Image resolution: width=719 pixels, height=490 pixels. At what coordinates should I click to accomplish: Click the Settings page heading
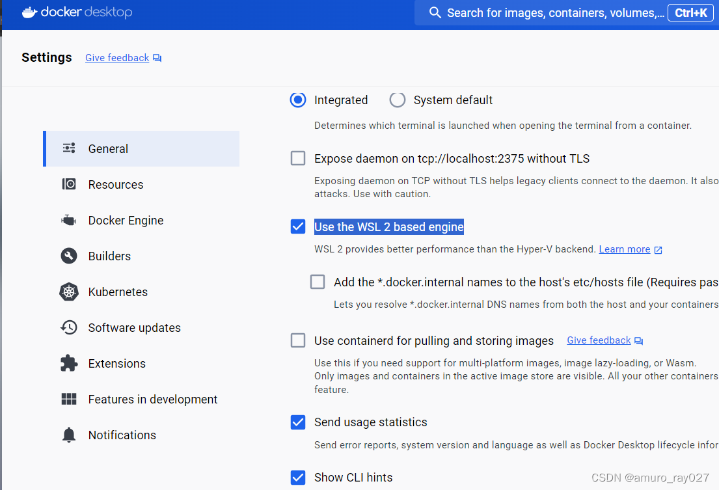[47, 57]
